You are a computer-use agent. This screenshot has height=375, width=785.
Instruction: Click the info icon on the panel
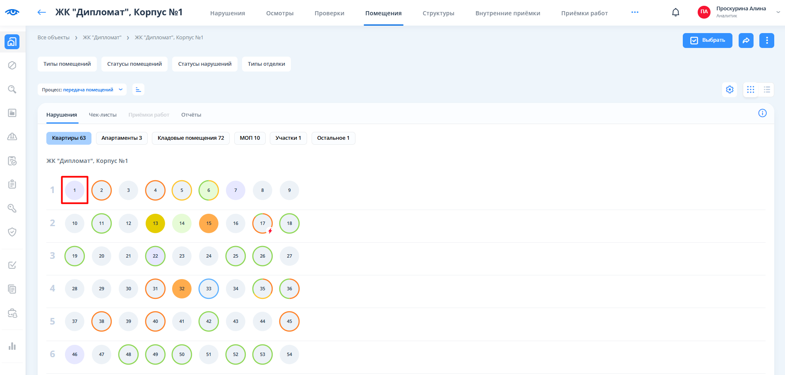[762, 113]
